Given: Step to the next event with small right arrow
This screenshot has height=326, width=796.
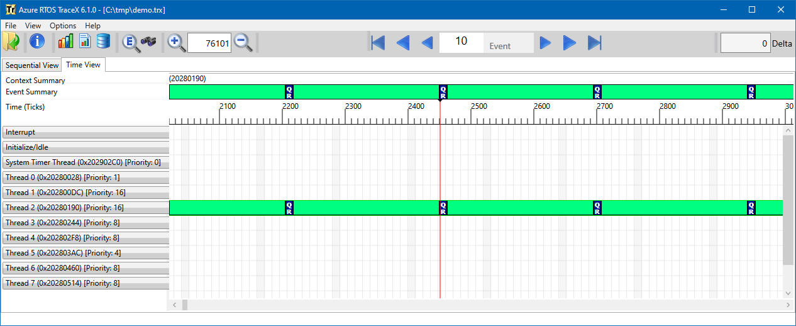Looking at the screenshot, I should tap(545, 42).
